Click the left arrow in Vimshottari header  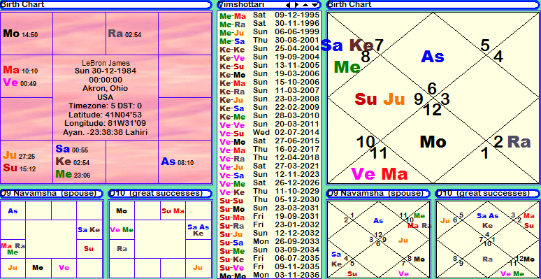pyautogui.click(x=289, y=5)
